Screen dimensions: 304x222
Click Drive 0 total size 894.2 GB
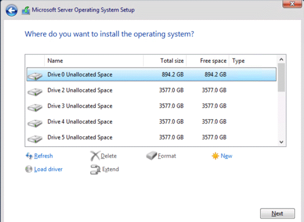(x=173, y=74)
